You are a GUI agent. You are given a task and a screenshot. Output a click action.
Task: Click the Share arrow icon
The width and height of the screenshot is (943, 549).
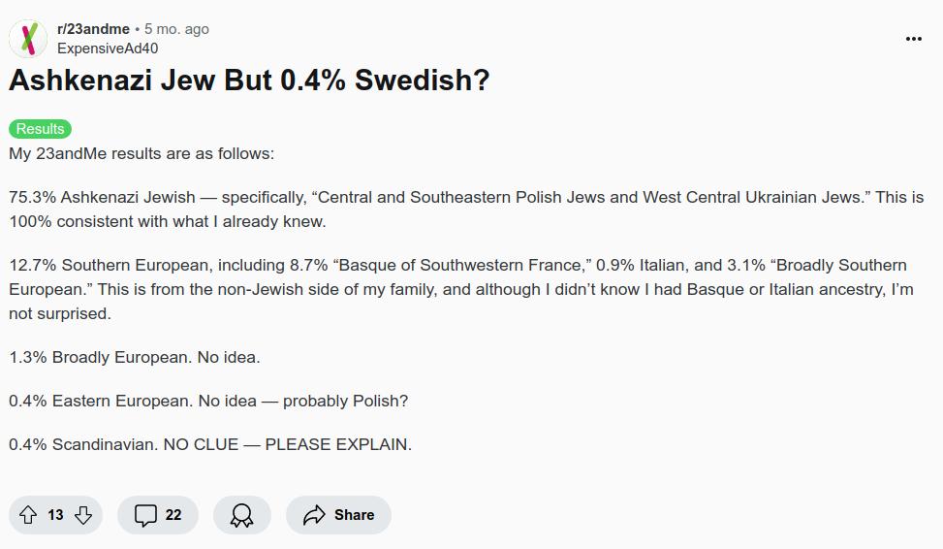(x=314, y=515)
